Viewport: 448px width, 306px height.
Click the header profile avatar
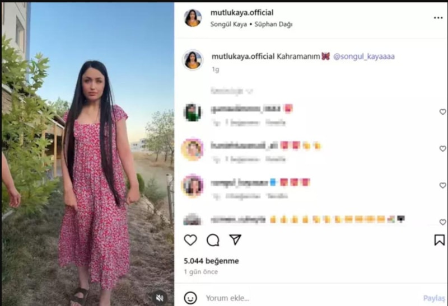click(x=193, y=18)
